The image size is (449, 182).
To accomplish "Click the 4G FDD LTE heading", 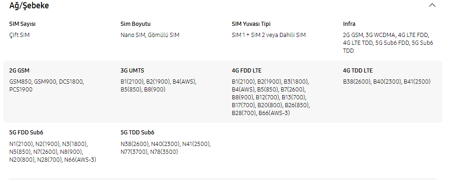I will (x=247, y=71).
